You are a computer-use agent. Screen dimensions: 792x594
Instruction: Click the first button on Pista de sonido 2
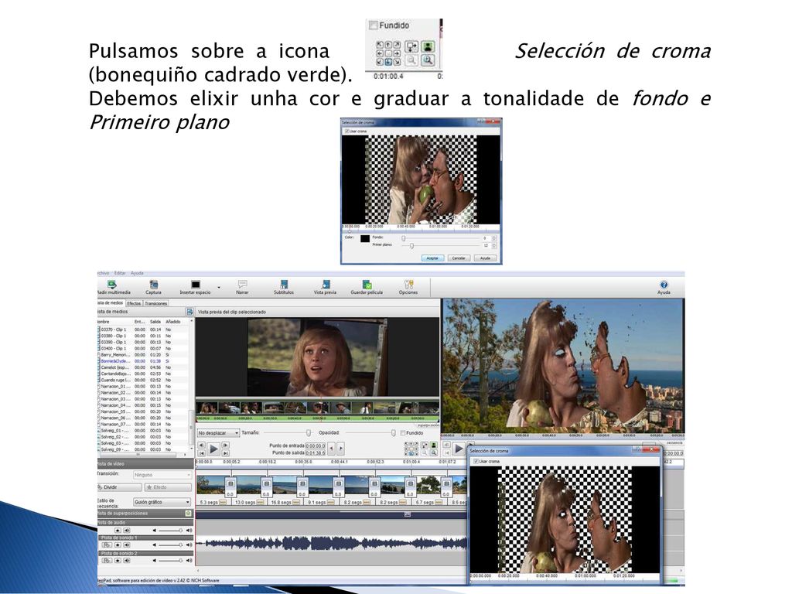coord(107,560)
